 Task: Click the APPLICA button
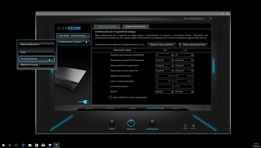(89, 108)
